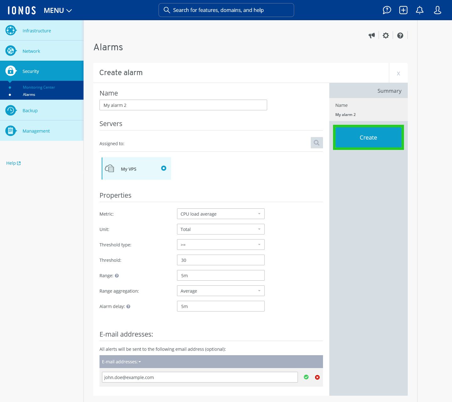
Task: Remove the email address with red cross
Action: pyautogui.click(x=317, y=377)
